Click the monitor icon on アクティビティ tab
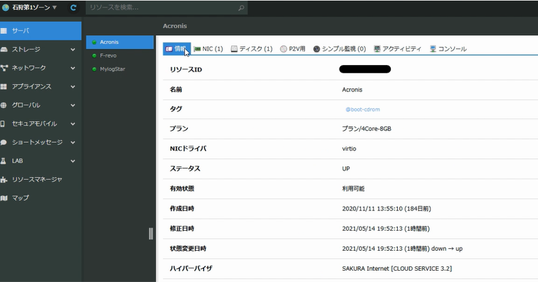The width and height of the screenshot is (538, 282). [377, 49]
